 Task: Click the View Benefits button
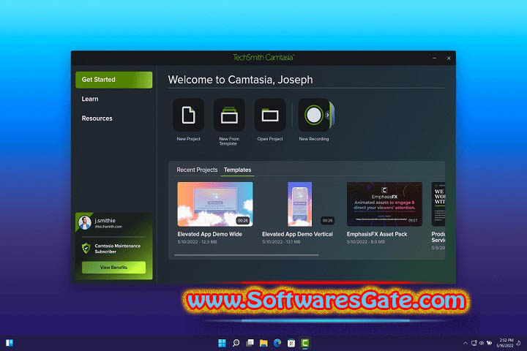(x=113, y=268)
